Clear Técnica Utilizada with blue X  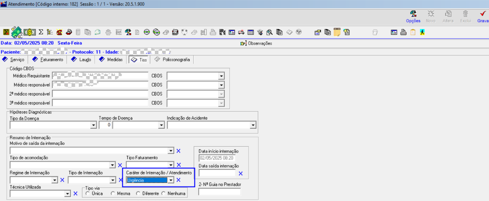point(75,193)
